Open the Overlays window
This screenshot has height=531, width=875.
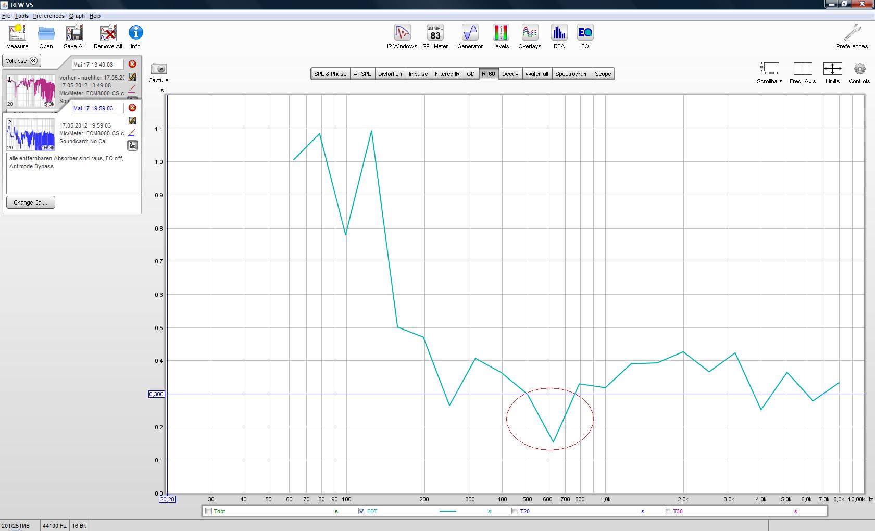click(530, 37)
